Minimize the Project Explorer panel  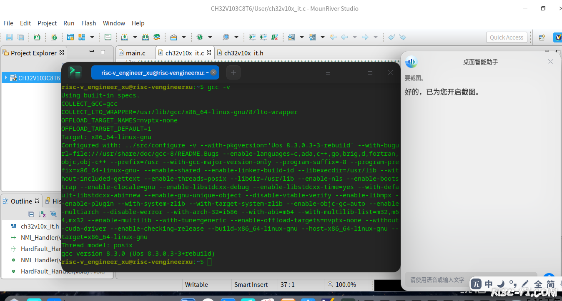[92, 52]
